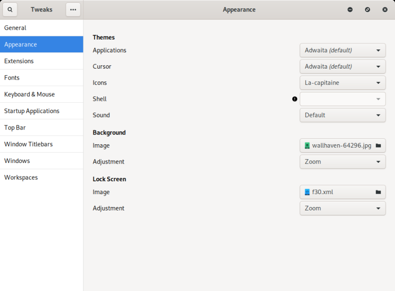Open the app menu with three dots

tap(73, 9)
